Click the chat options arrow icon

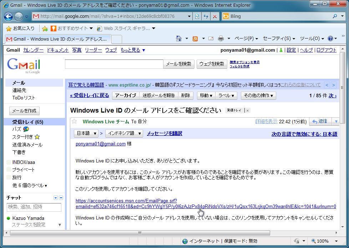[56, 198]
